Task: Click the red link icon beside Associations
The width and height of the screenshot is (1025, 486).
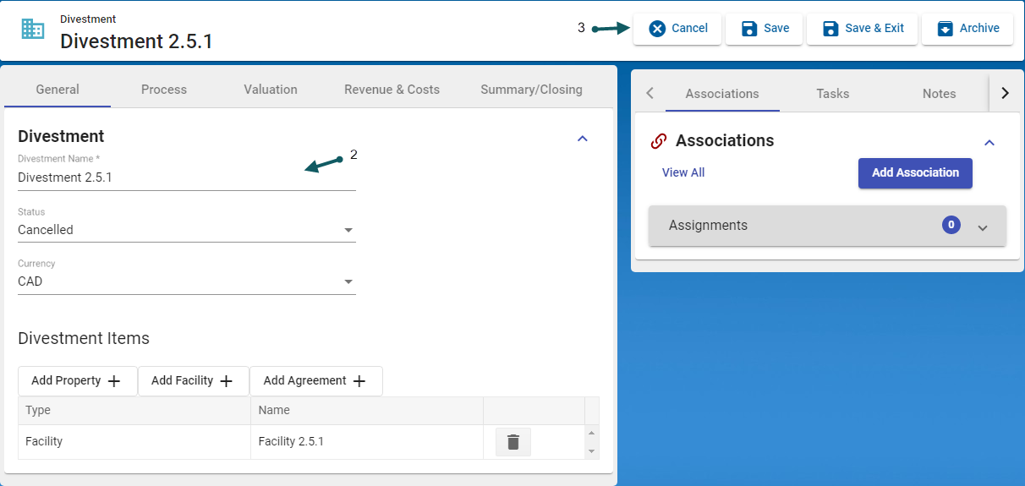Action: [x=659, y=141]
